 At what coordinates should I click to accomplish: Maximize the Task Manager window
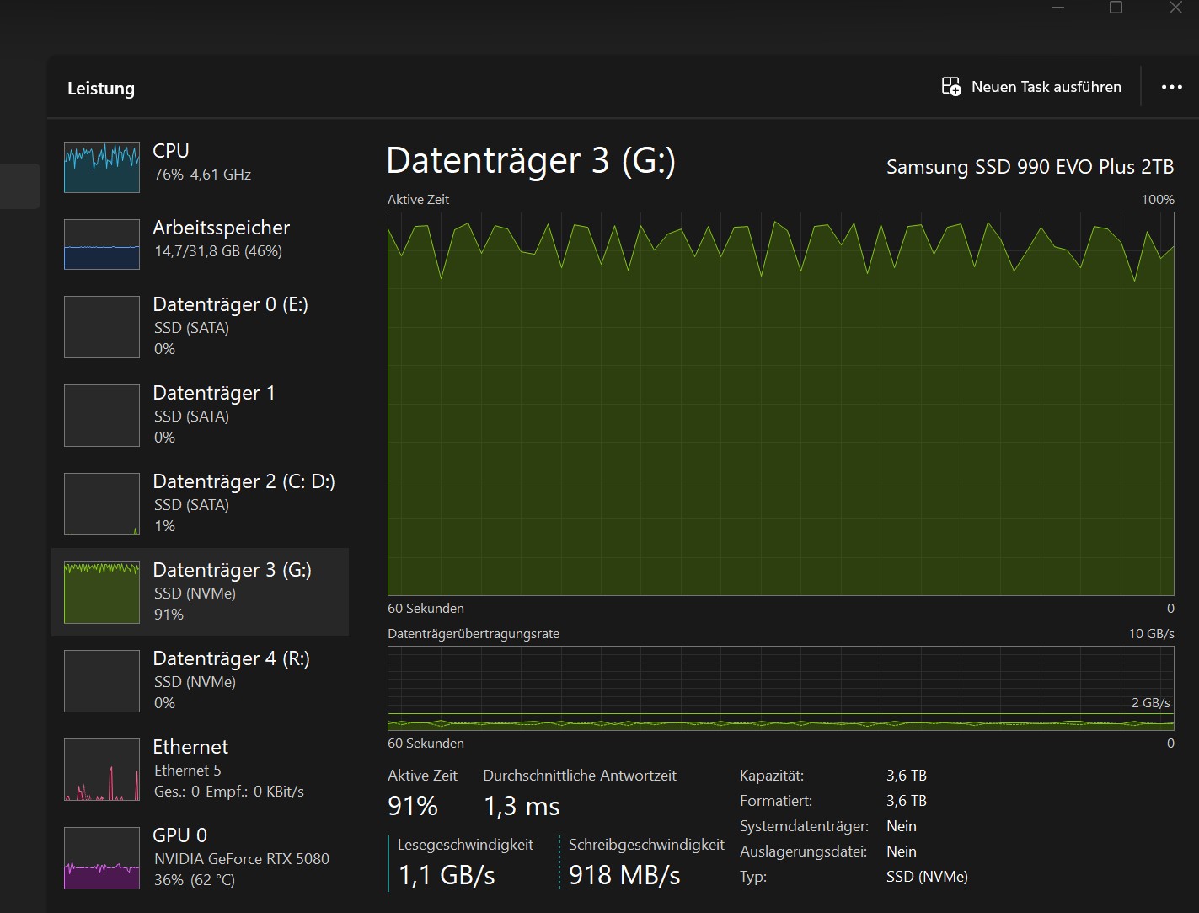1116,8
